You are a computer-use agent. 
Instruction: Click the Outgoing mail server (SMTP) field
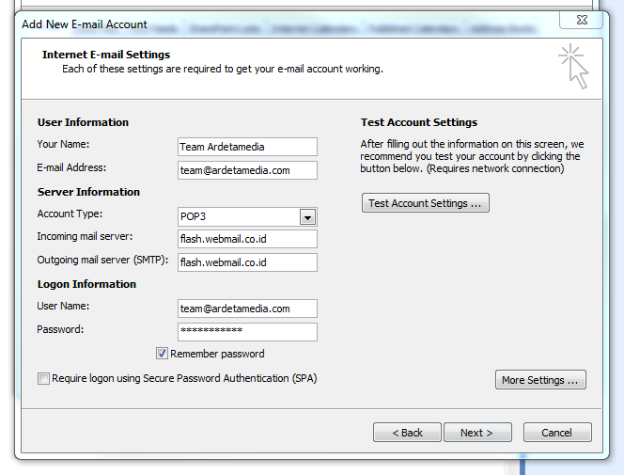click(247, 262)
